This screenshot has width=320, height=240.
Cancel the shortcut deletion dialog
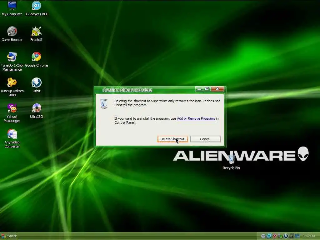tap(205, 139)
